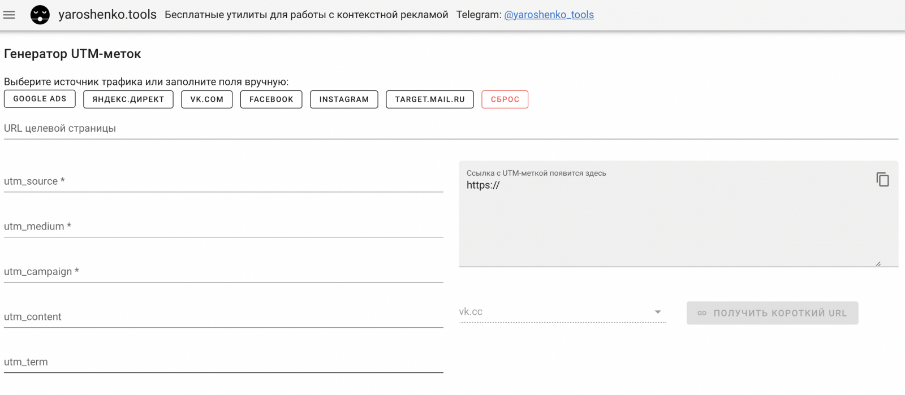Click the yaroshenko.tools smiley logo
The height and width of the screenshot is (395, 905).
point(40,15)
